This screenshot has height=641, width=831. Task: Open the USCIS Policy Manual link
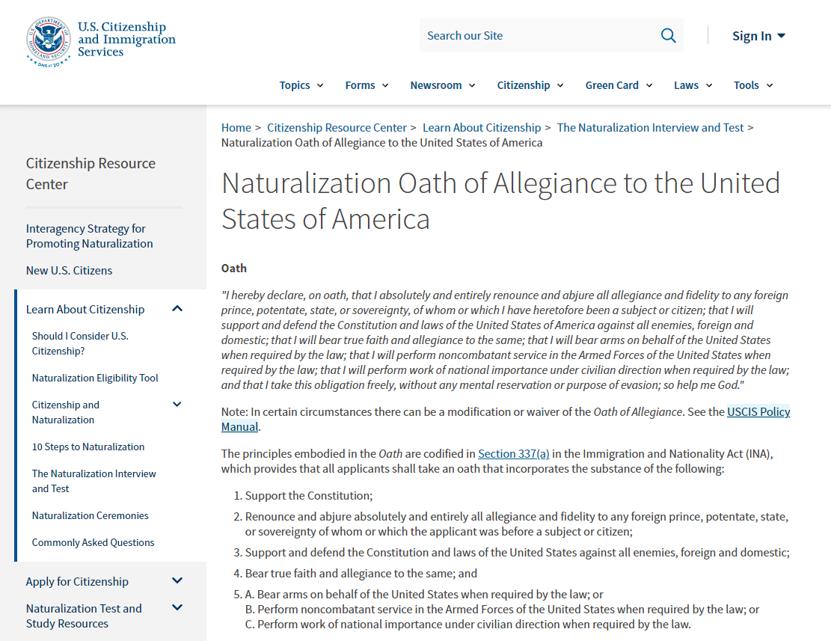pos(758,411)
